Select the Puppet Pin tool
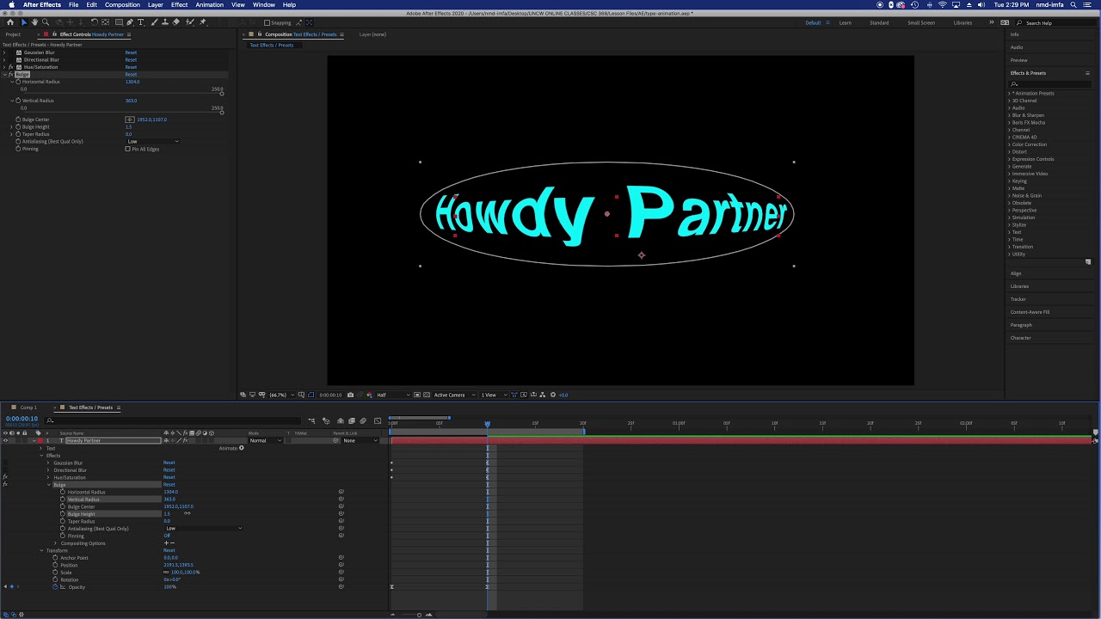Screen dimensions: 1101x619 pos(203,22)
